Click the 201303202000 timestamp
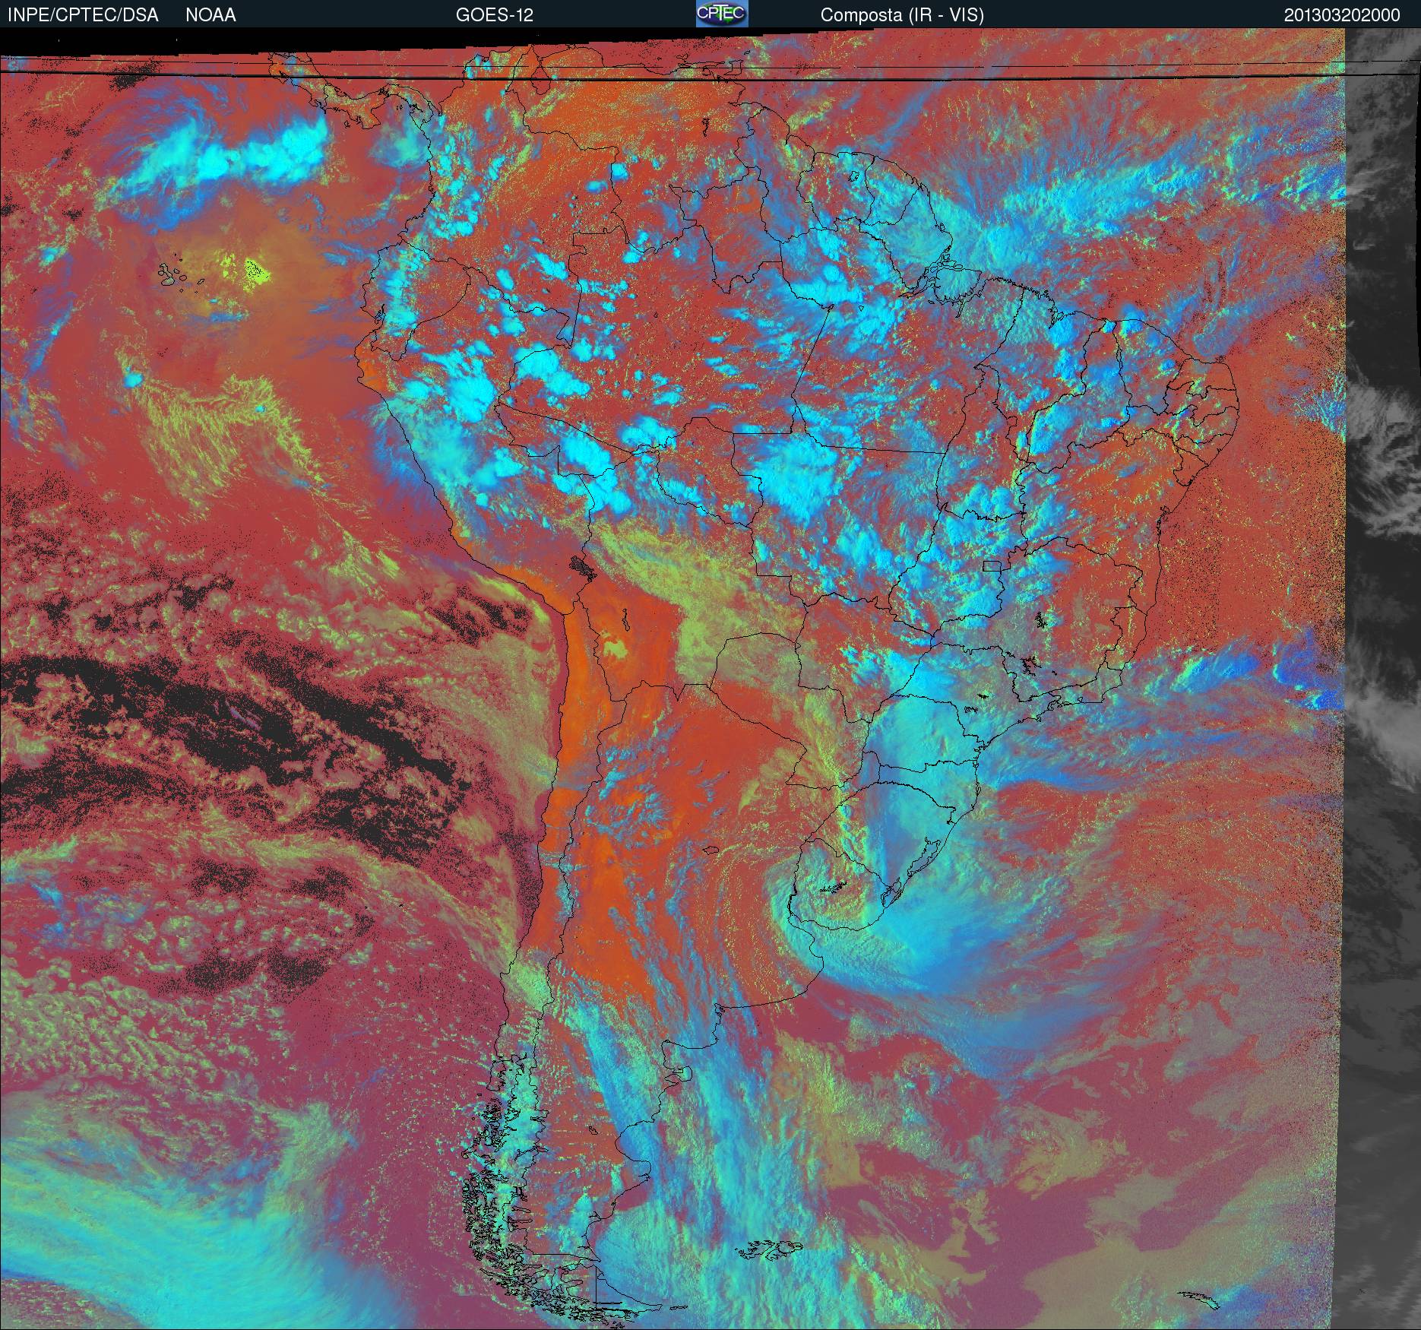This screenshot has width=1421, height=1330. point(1342,15)
